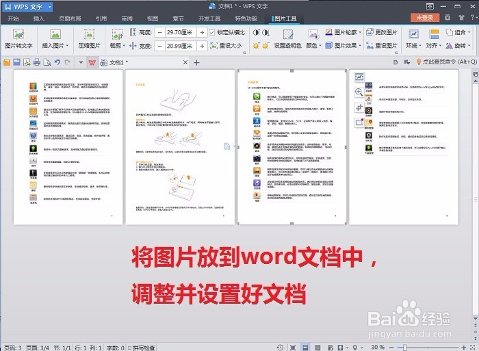479x351 pixels.
Task: Switch to the 视图 view tab
Action: (x=153, y=18)
